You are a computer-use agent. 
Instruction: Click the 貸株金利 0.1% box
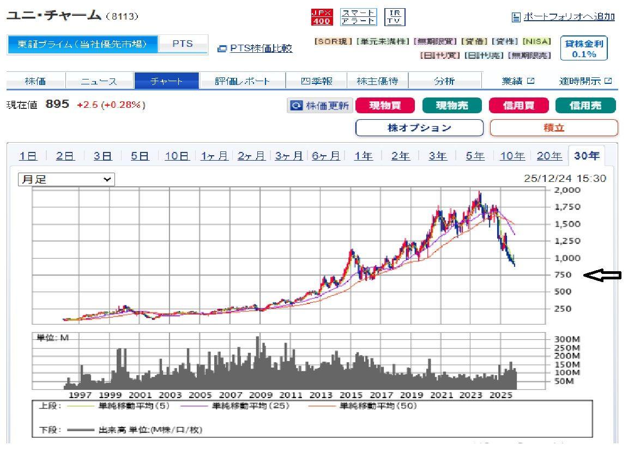point(584,46)
